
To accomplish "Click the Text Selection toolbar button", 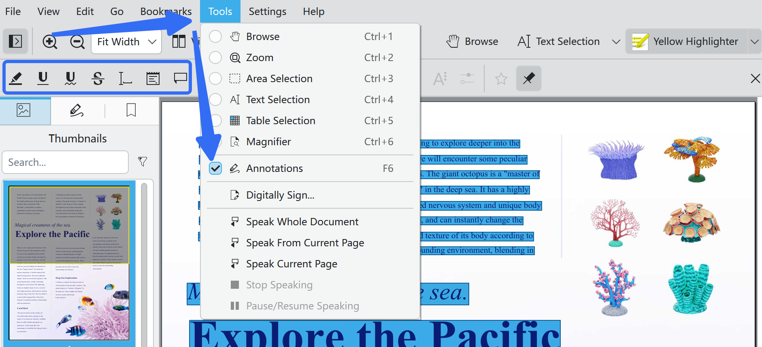I will click(559, 41).
